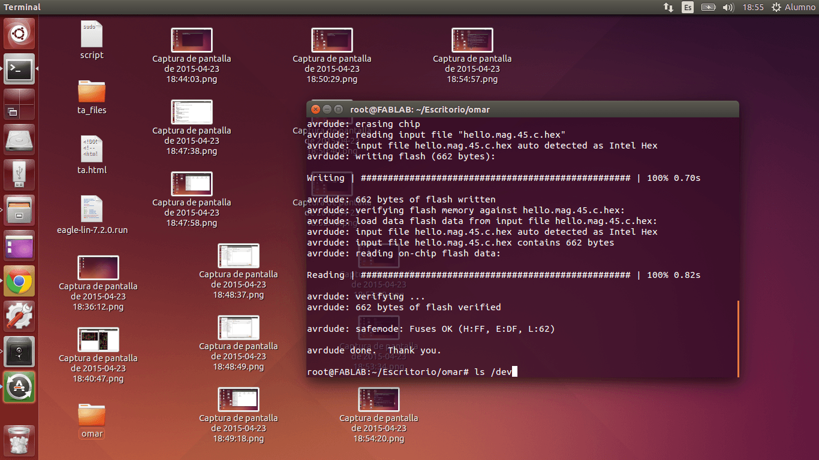Open the Alumno session gear menu
This screenshot has width=819, height=460.
coord(793,7)
